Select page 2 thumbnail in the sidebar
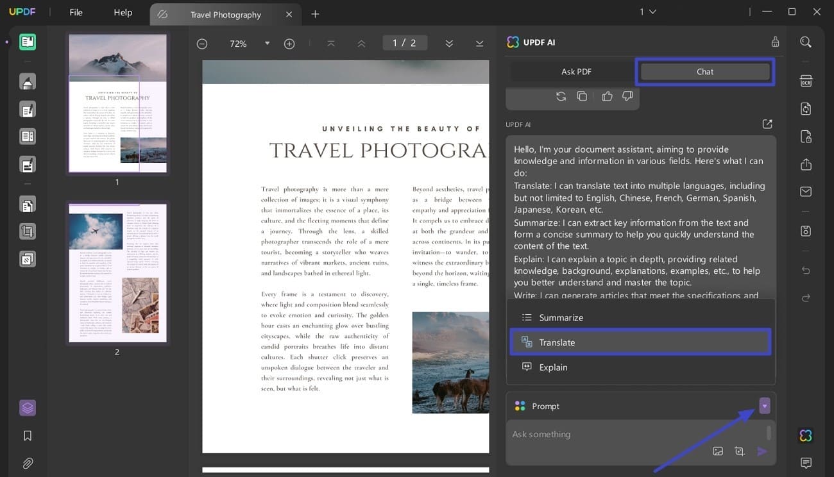Screen dimensions: 834x477 (x=117, y=272)
